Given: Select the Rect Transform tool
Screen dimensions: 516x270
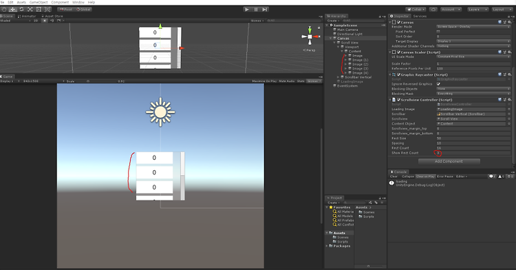Looking at the screenshot, I should 39,10.
